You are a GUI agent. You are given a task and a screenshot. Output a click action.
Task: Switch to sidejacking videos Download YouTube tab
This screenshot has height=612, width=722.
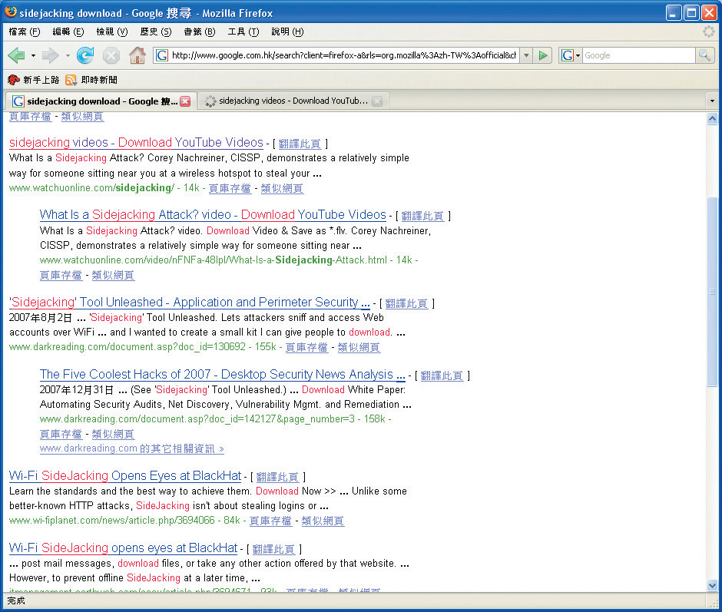(x=293, y=101)
